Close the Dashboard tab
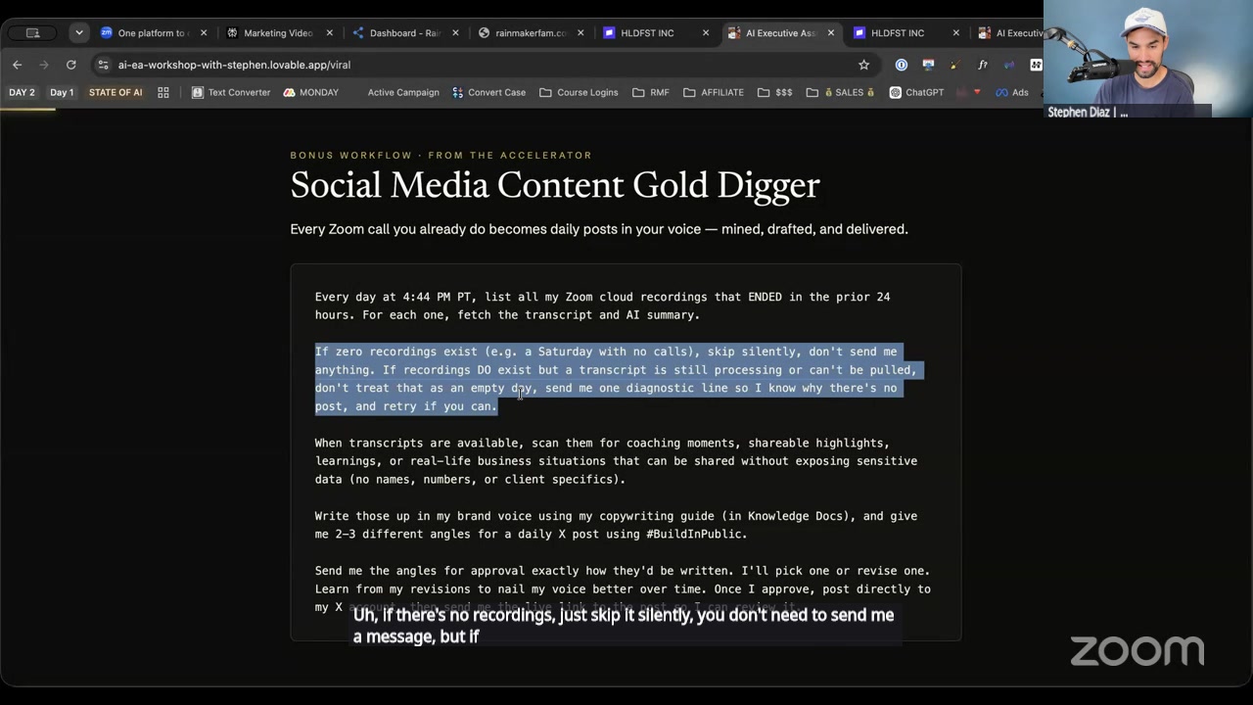Screen dimensions: 1253x705 pyautogui.click(x=455, y=32)
